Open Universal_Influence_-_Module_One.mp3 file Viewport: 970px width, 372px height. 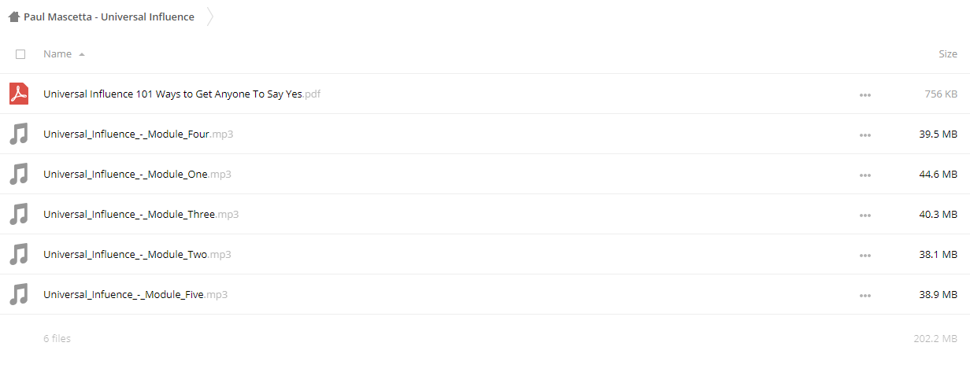point(137,175)
